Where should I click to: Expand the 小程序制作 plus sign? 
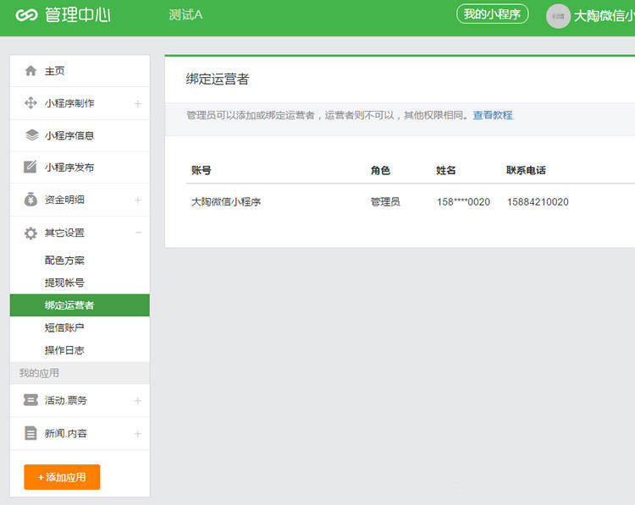(138, 104)
